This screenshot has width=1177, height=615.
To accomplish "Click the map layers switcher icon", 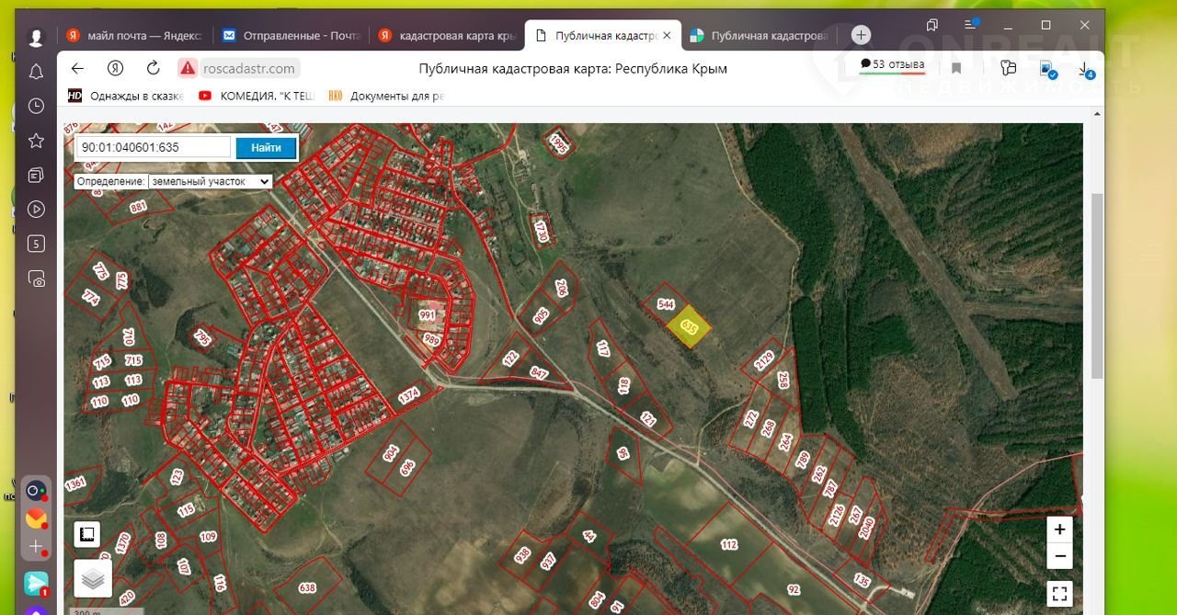I will coord(93,579).
